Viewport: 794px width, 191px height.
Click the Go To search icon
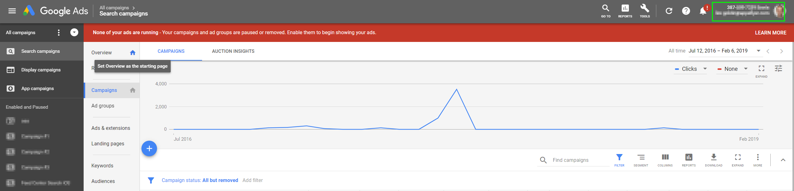606,11
